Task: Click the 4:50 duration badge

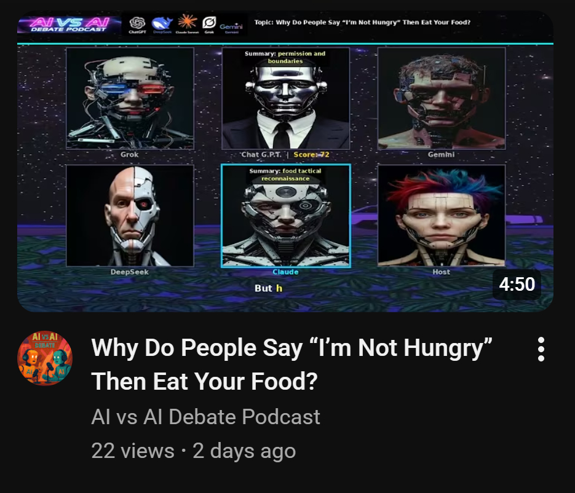Action: click(517, 285)
